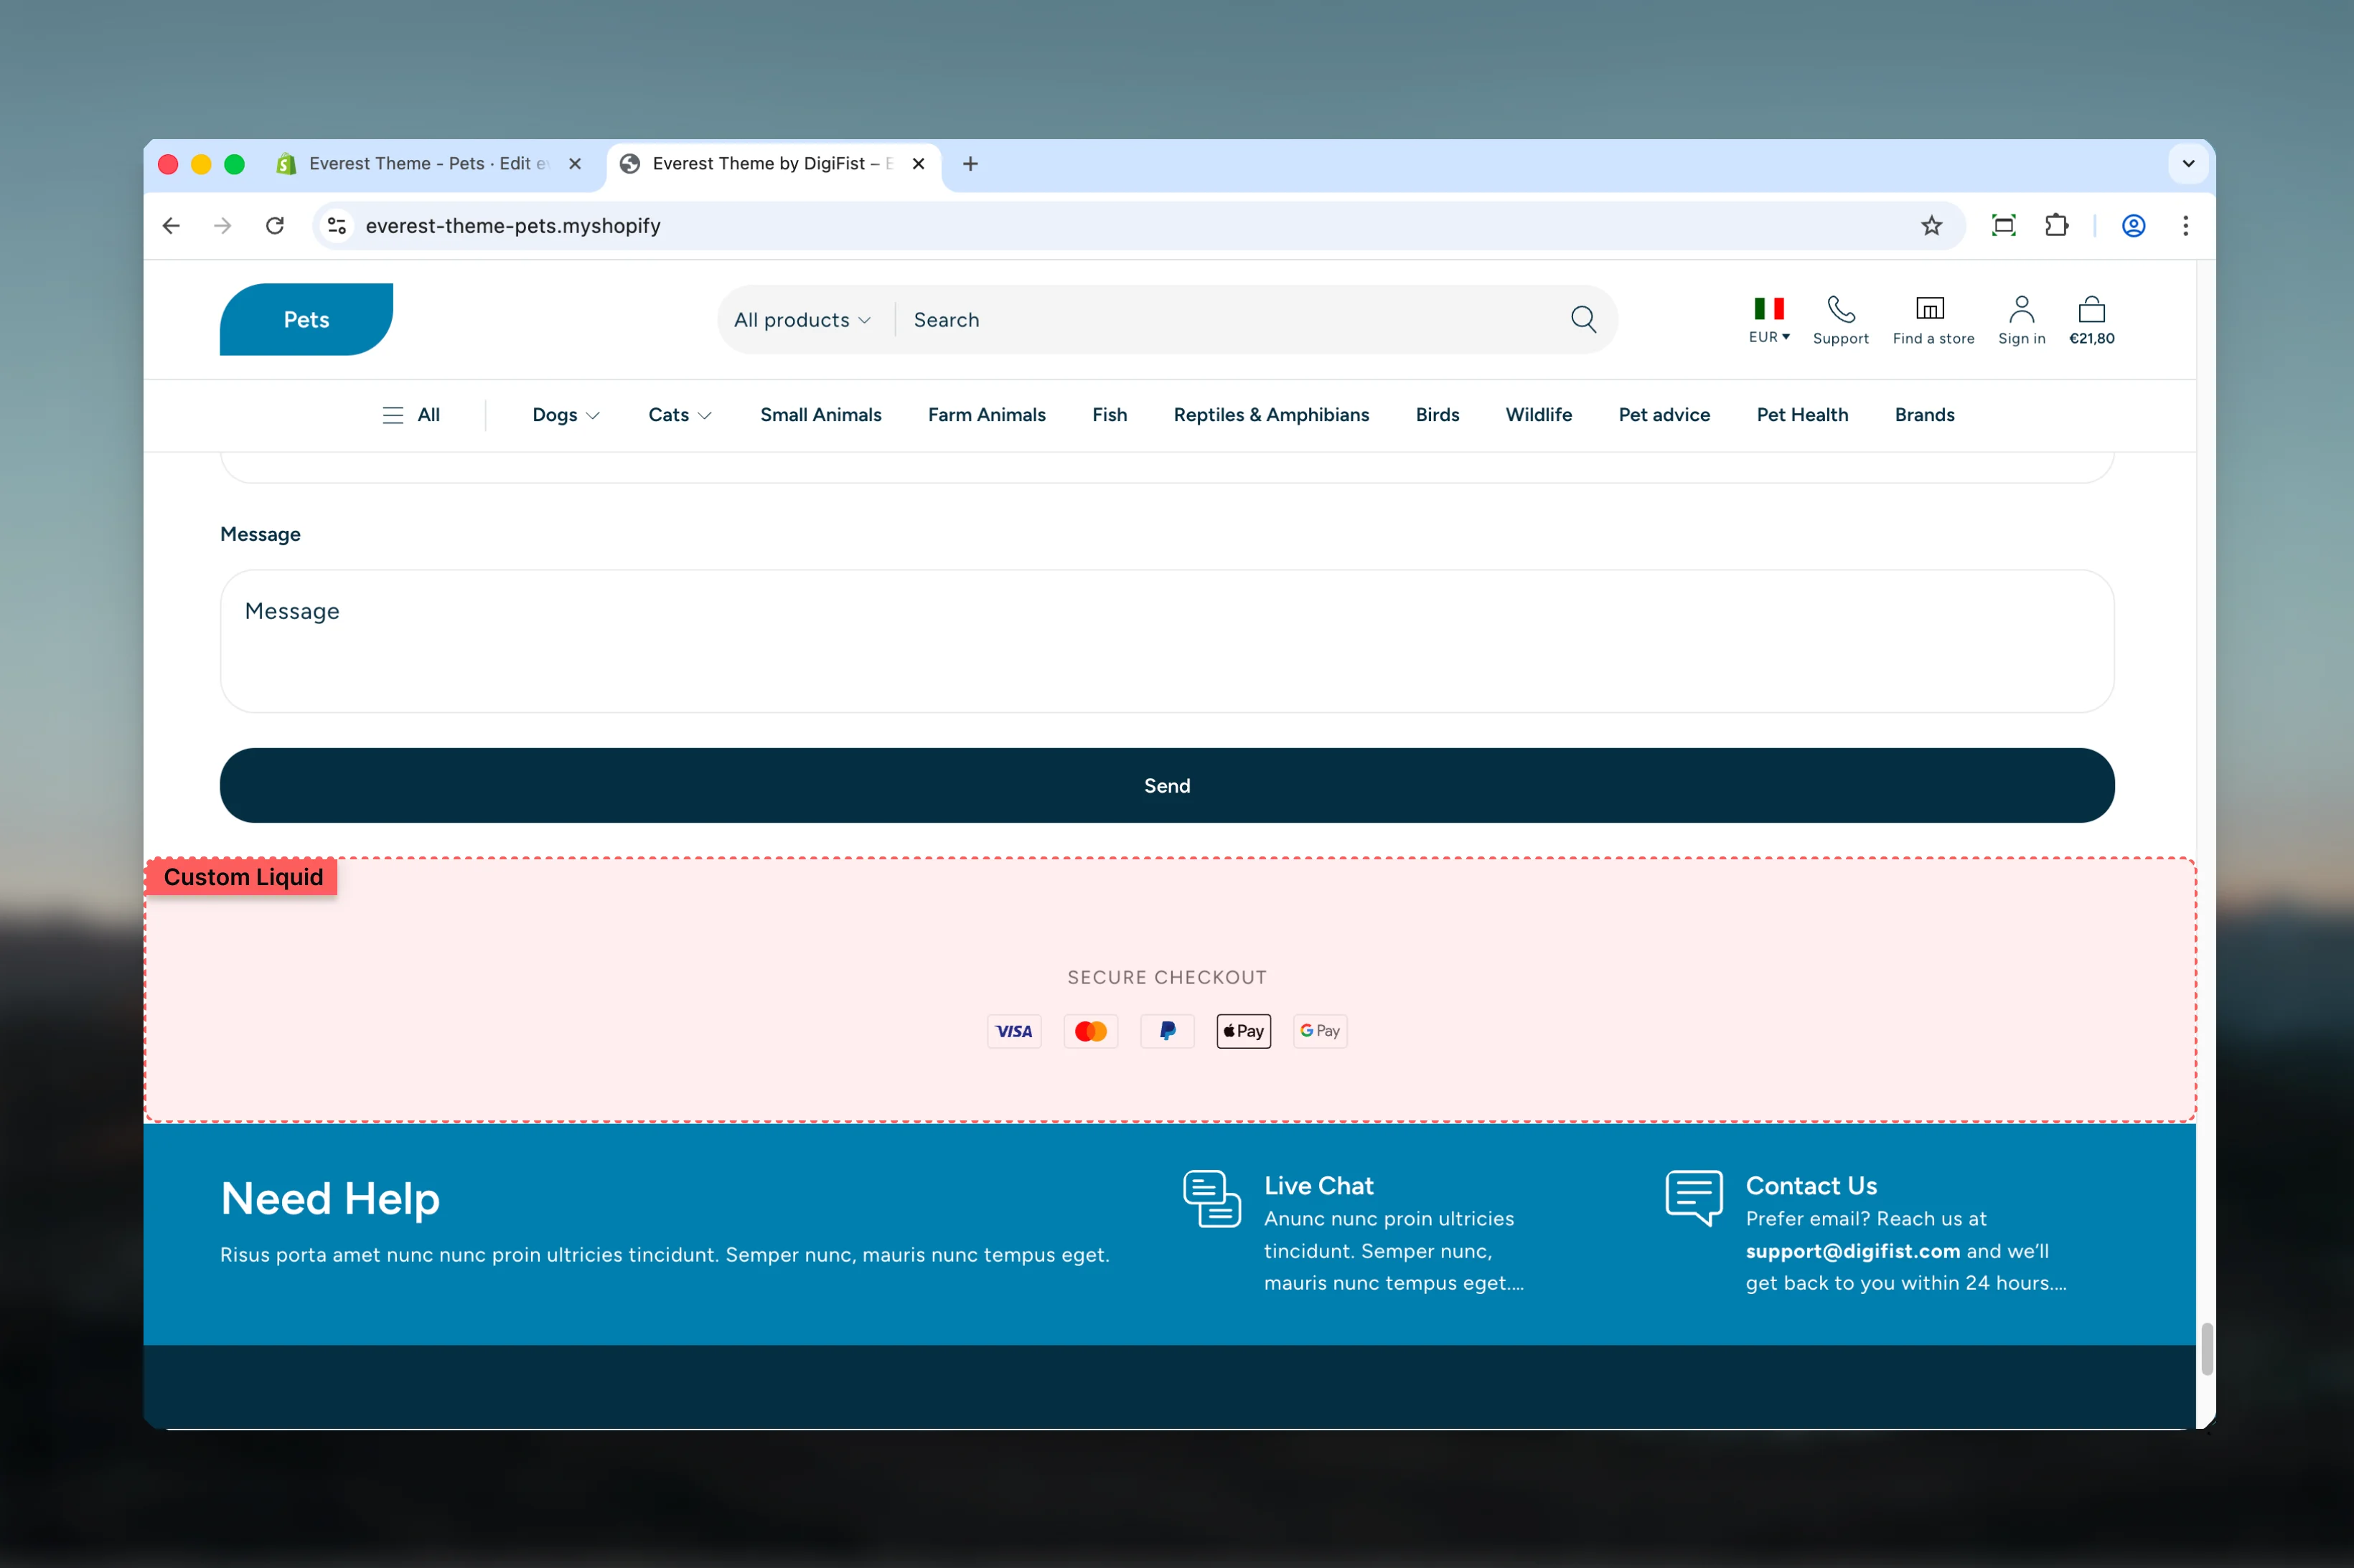Click the PayPal payment icon
Viewport: 2354px width, 1568px height.
1168,1031
